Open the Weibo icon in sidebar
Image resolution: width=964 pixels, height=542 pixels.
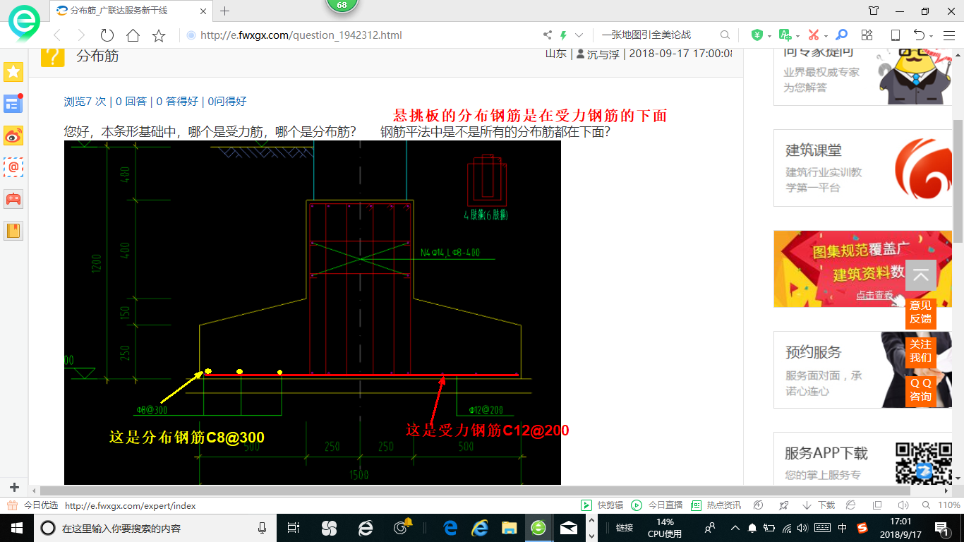13,135
